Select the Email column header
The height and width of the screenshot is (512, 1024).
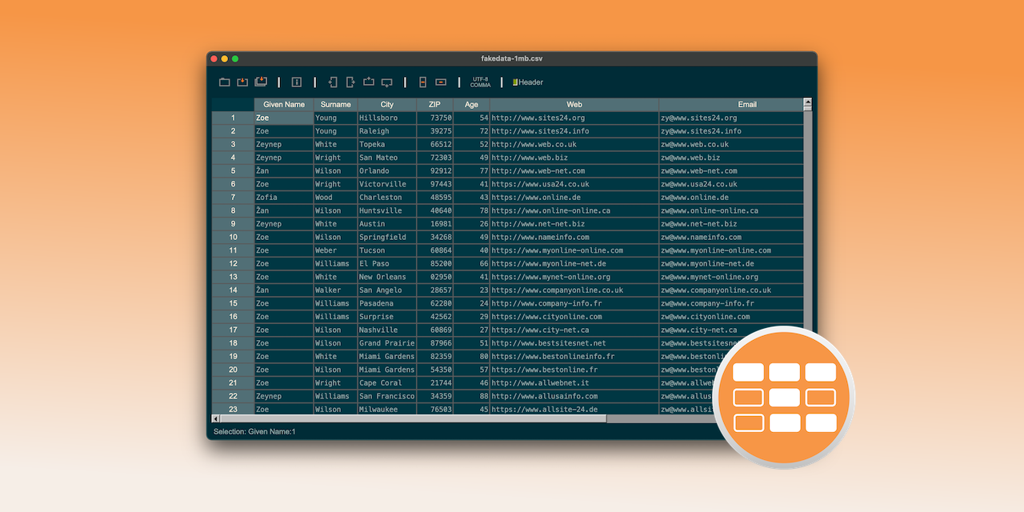[x=747, y=105]
